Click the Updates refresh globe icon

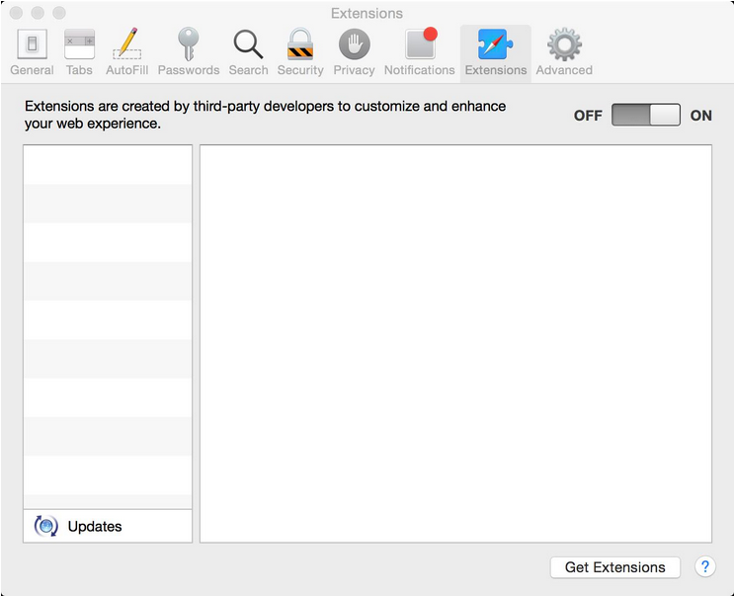(45, 527)
